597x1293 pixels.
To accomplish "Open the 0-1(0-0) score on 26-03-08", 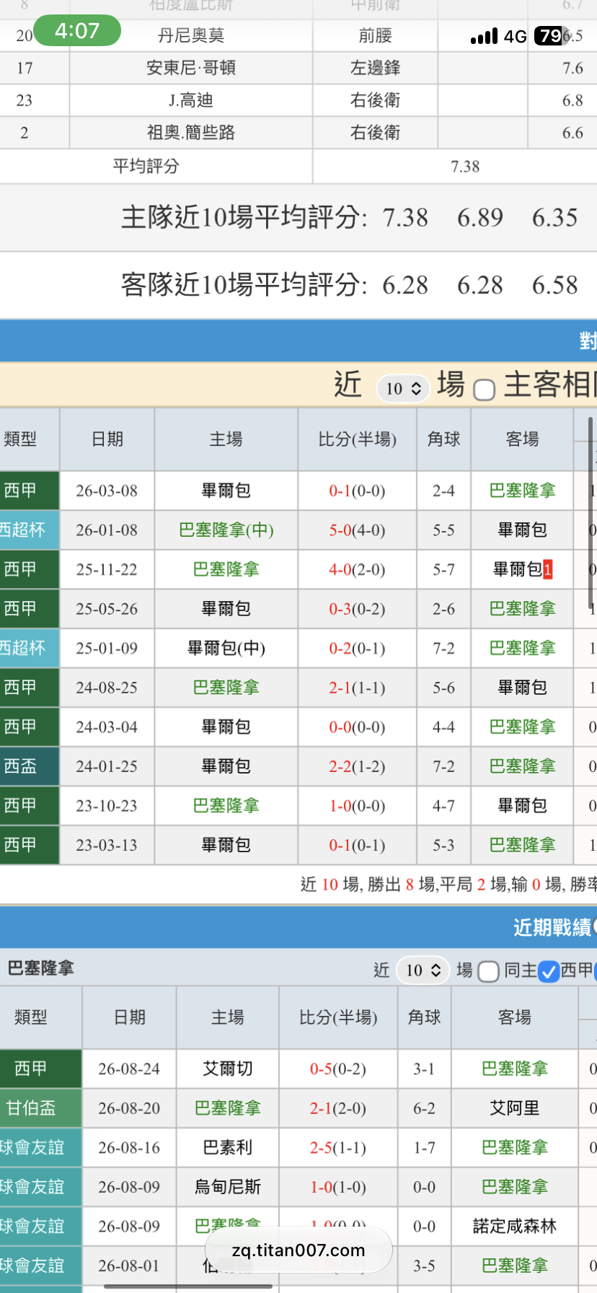I will click(357, 491).
